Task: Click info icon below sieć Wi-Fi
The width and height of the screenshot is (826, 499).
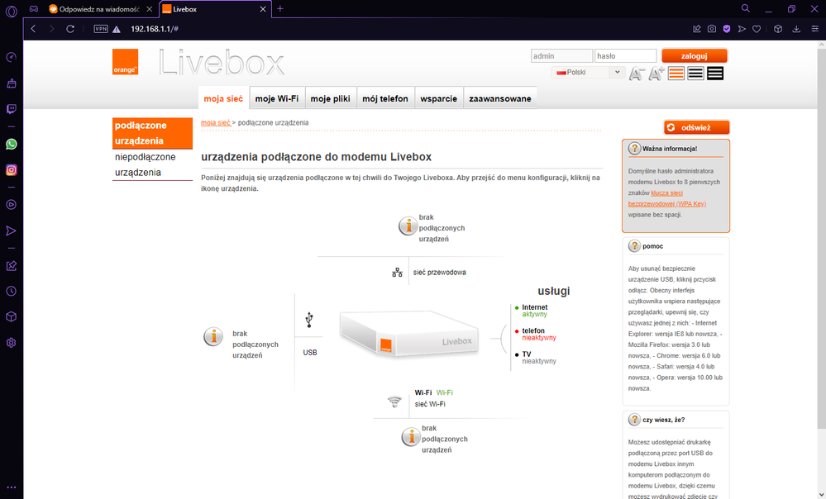Action: pos(411,436)
